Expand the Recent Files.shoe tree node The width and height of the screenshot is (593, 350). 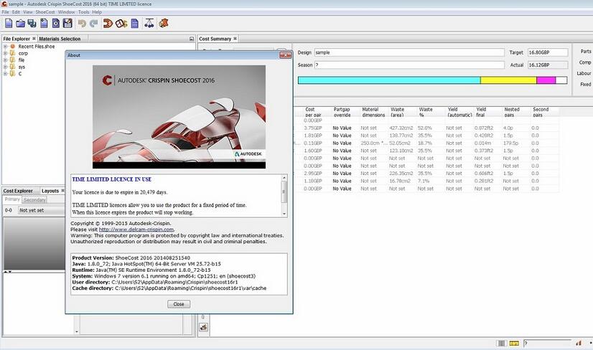[x=5, y=47]
